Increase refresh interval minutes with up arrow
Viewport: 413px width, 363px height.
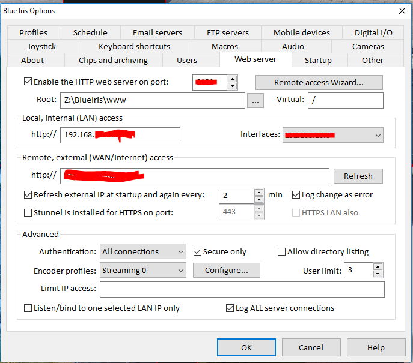click(259, 192)
